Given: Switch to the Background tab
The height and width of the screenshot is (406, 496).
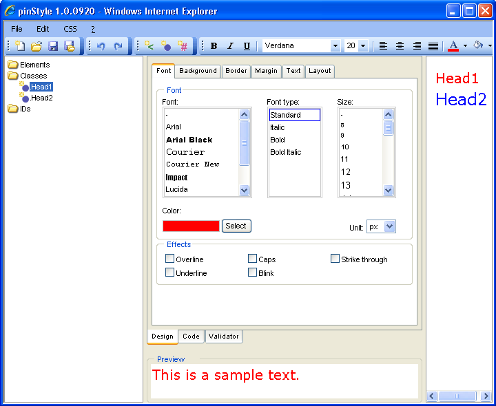Looking at the screenshot, I should click(x=198, y=71).
